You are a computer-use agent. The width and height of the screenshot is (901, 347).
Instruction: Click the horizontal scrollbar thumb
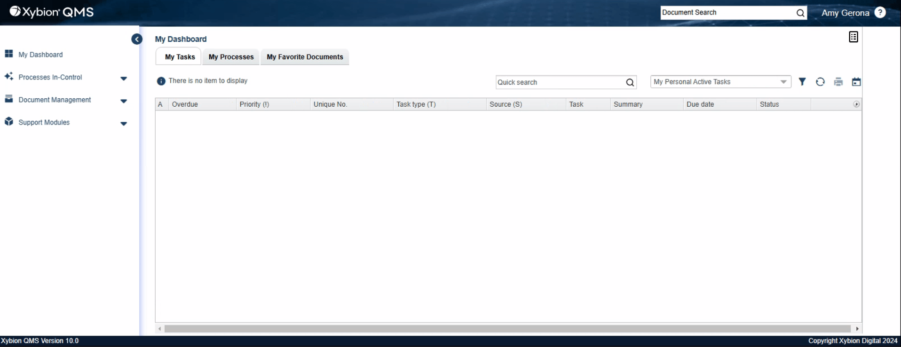point(507,329)
